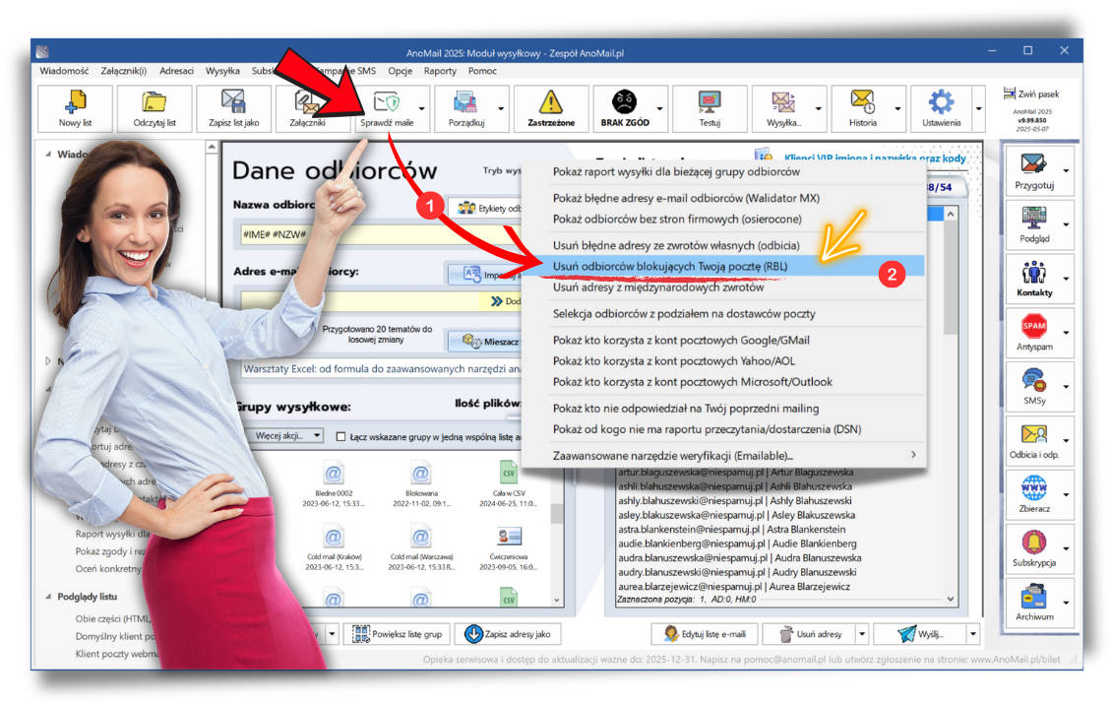Click the Edytuj listę e-maili button

point(705,634)
